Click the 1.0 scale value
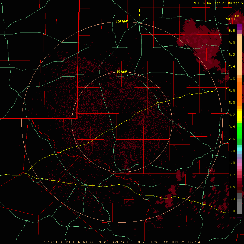 click(232, 163)
